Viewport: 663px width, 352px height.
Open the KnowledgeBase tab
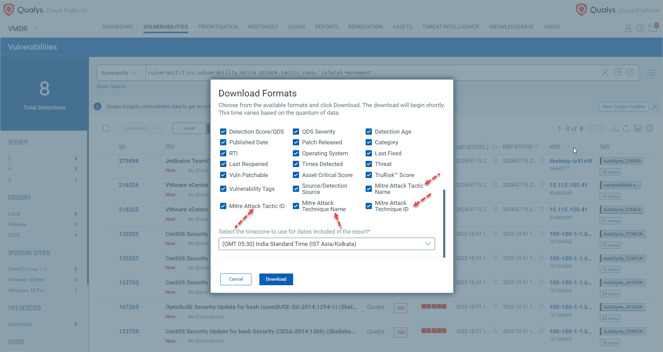[x=512, y=27]
